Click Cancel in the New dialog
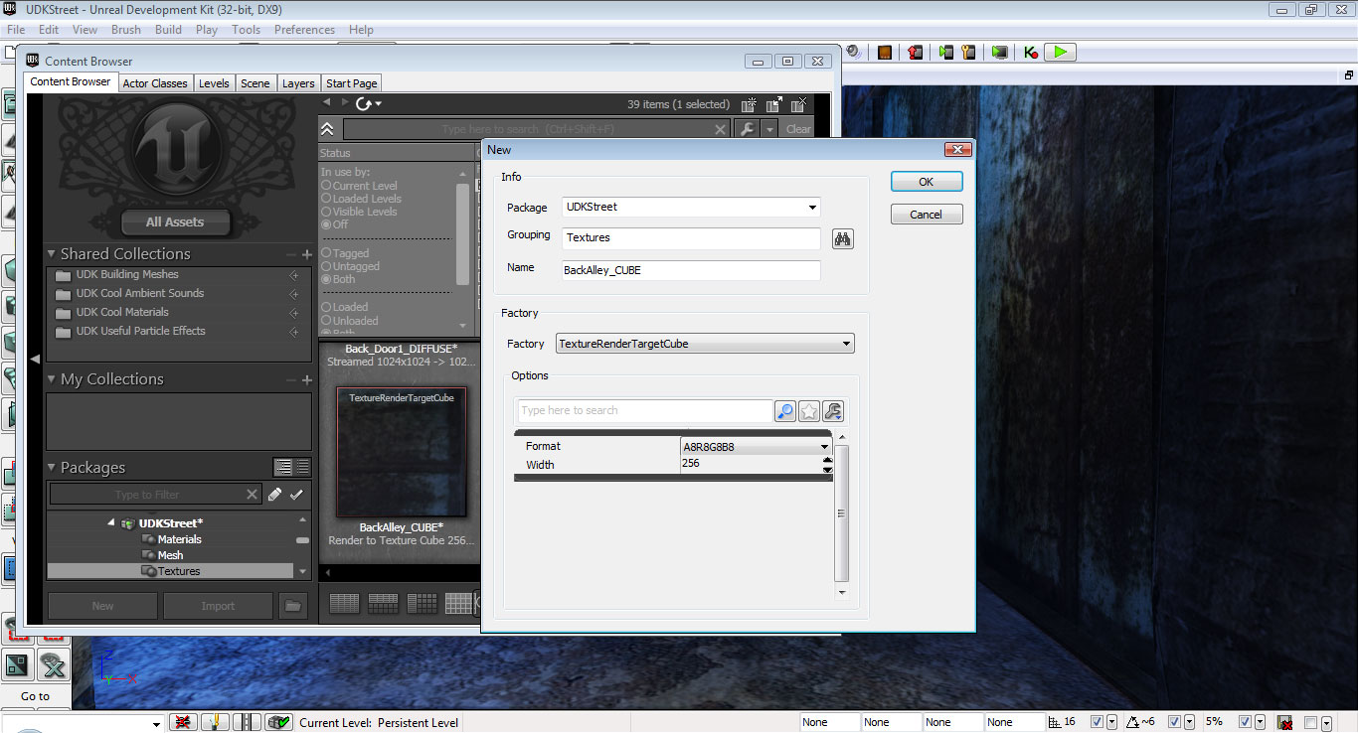The height and width of the screenshot is (733, 1358). (x=926, y=215)
